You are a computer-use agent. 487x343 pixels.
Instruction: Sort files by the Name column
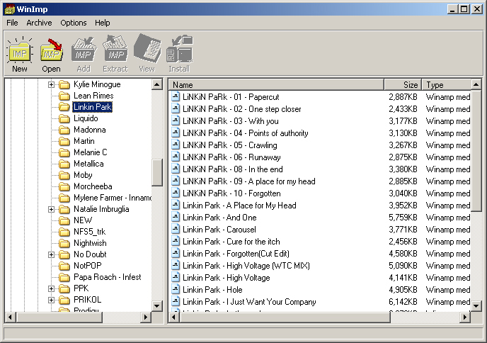point(276,84)
